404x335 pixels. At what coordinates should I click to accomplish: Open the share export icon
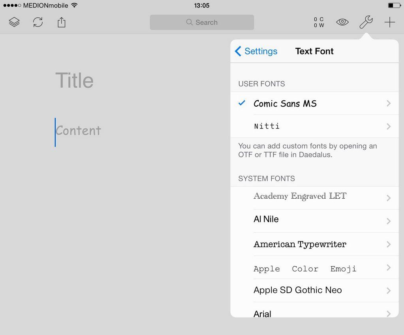[61, 22]
